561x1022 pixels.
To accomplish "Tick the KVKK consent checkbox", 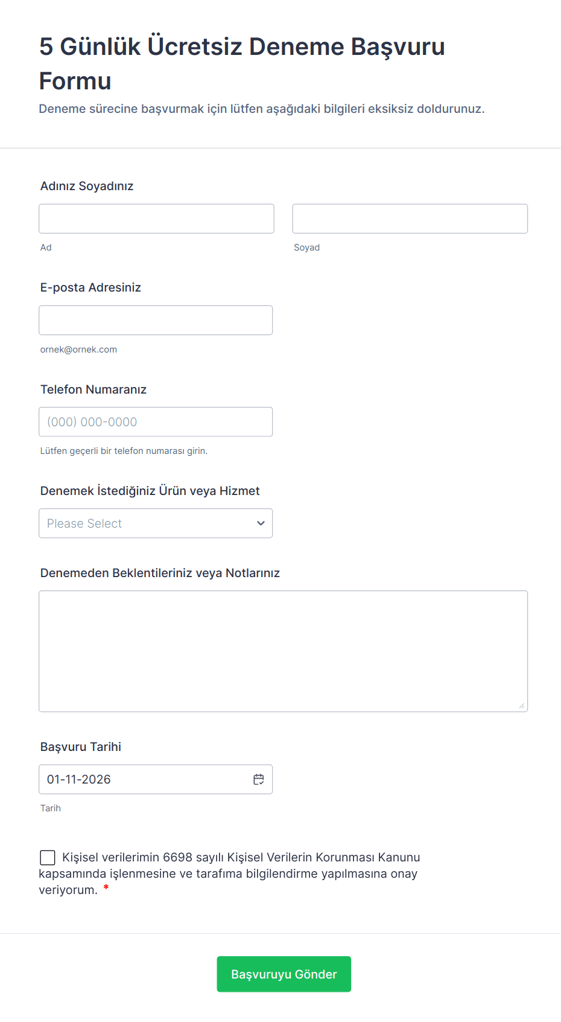I will pos(48,857).
